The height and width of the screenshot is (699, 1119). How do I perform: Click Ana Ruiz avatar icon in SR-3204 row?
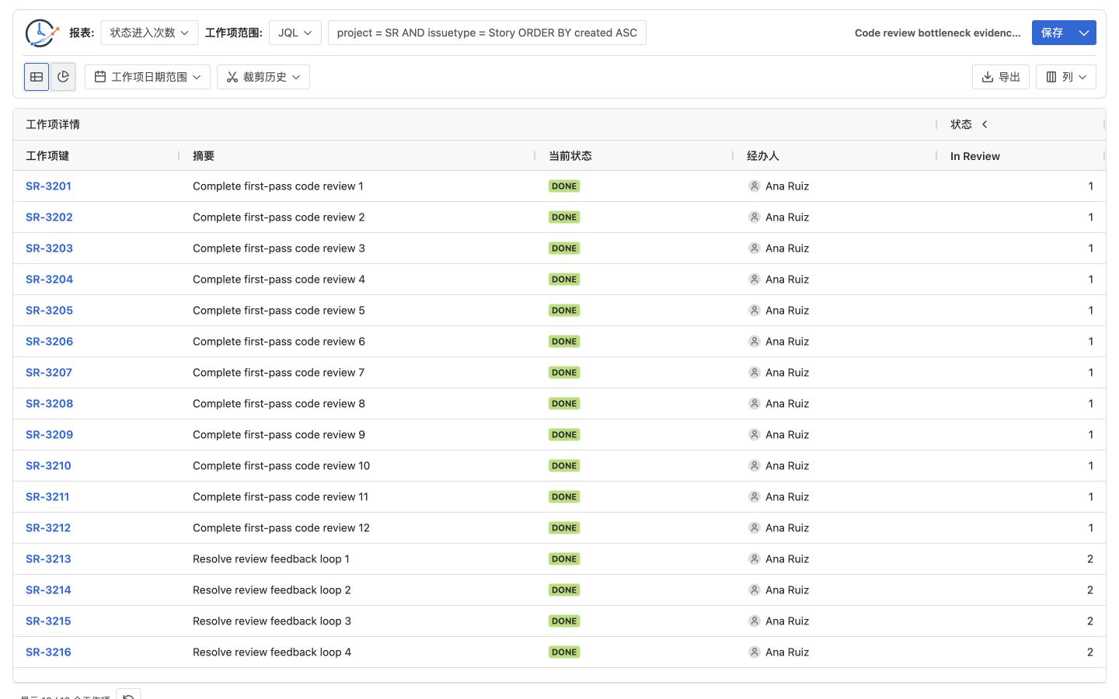point(754,280)
